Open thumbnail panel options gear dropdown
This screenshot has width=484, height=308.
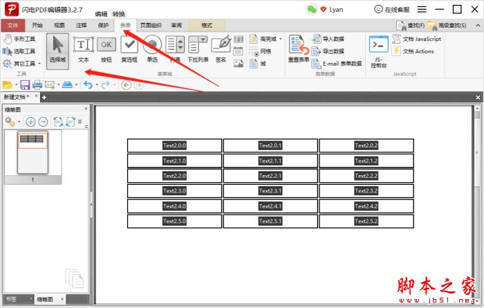(x=12, y=122)
